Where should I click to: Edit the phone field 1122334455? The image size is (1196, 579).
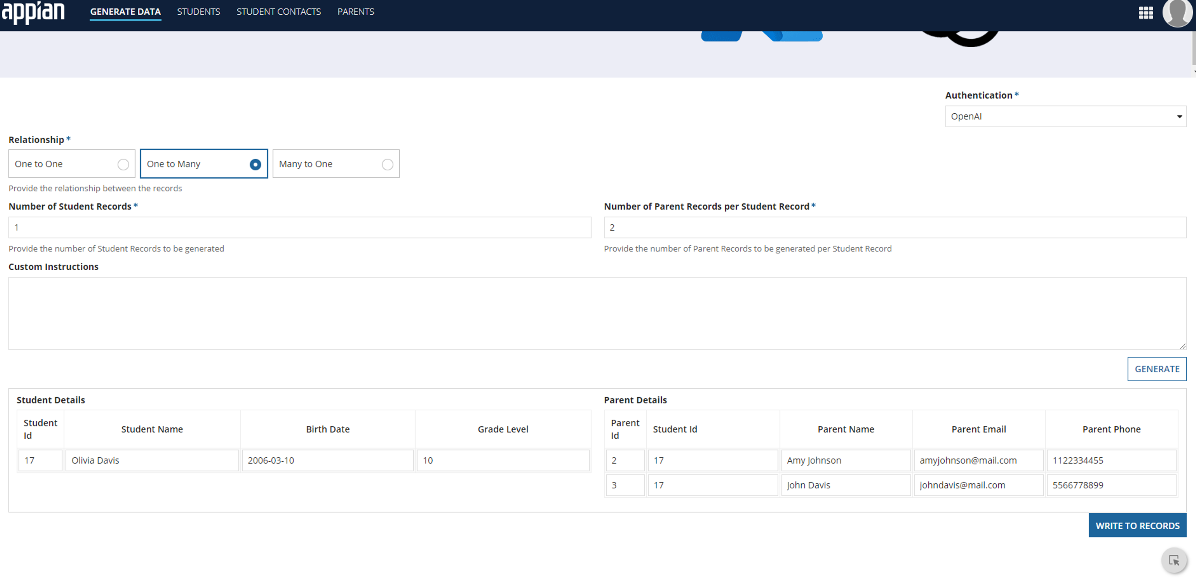click(x=1111, y=460)
